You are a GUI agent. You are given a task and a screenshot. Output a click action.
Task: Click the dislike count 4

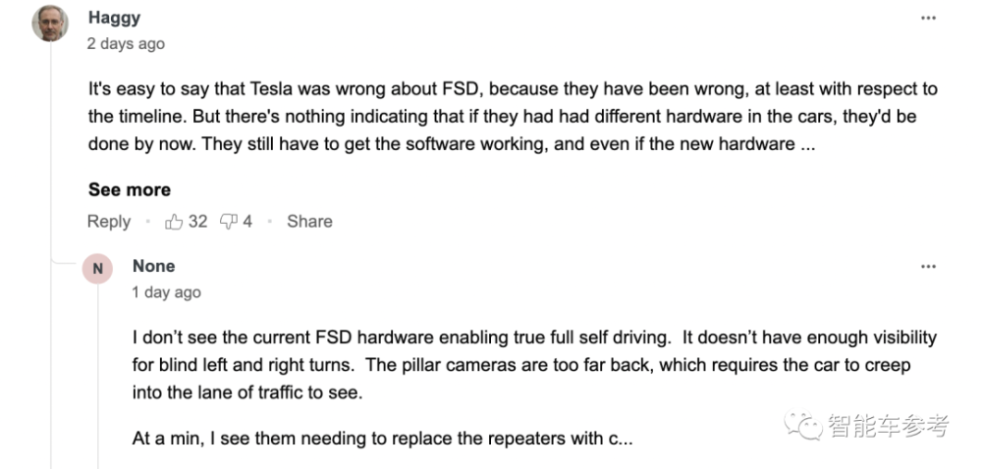(x=247, y=222)
